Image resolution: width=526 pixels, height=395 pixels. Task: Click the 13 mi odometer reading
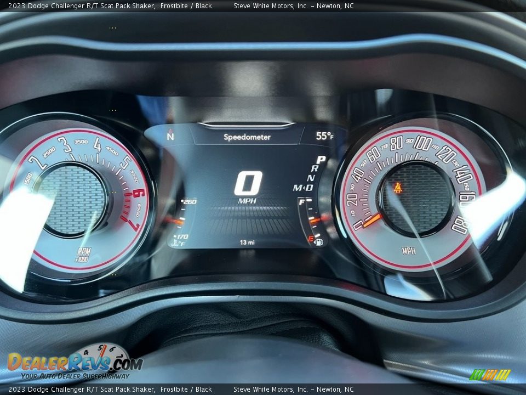(x=247, y=242)
